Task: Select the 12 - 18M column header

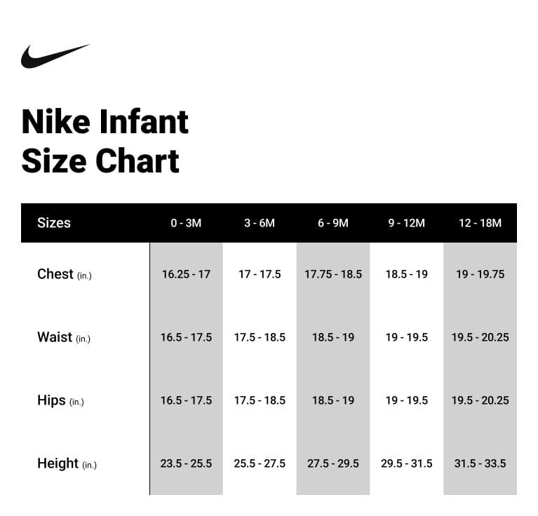Action: pyautogui.click(x=480, y=223)
